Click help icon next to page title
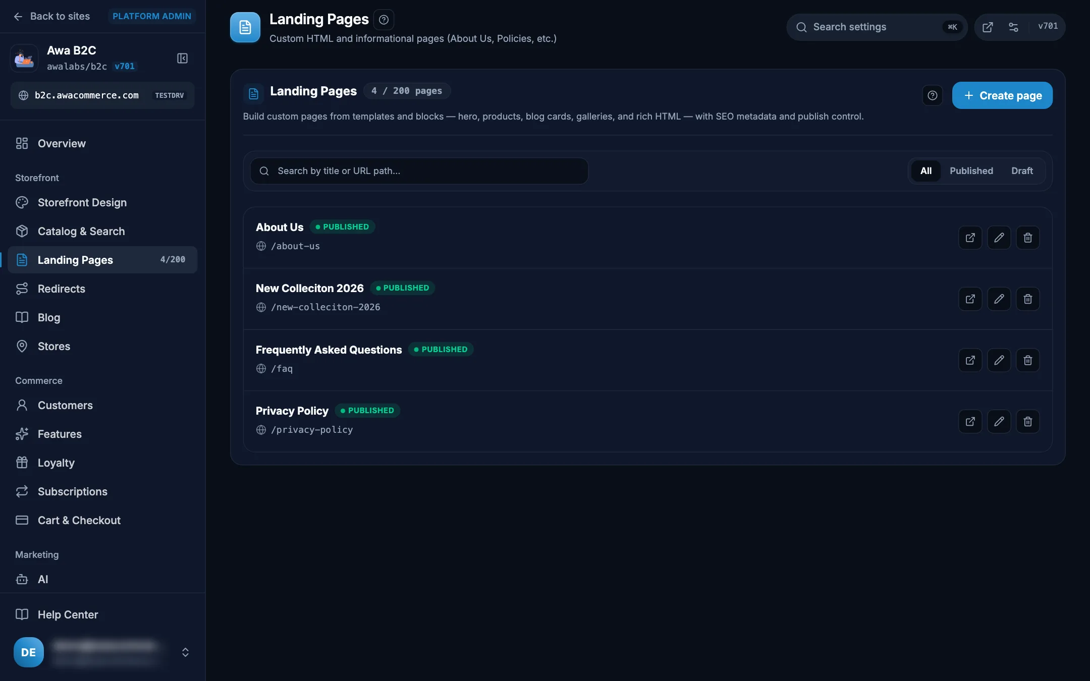The height and width of the screenshot is (681, 1090). coord(384,20)
